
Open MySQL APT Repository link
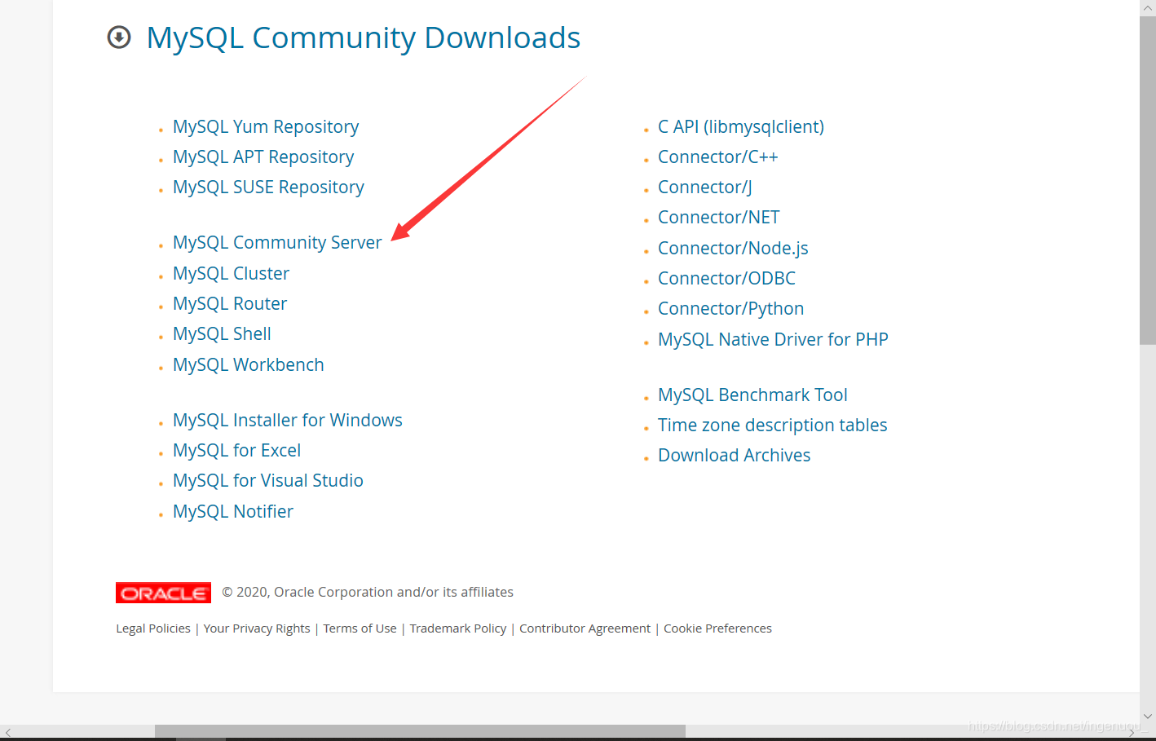[263, 157]
